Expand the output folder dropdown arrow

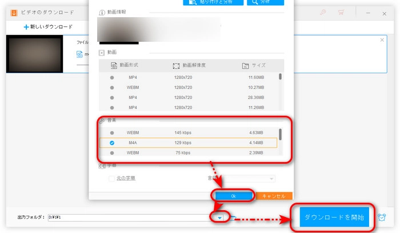[x=219, y=218]
